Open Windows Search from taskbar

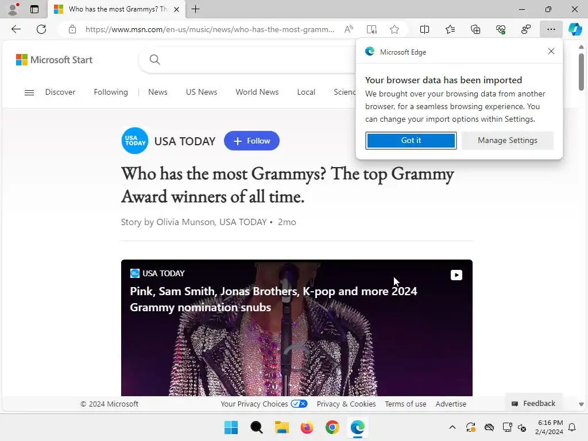(x=257, y=427)
